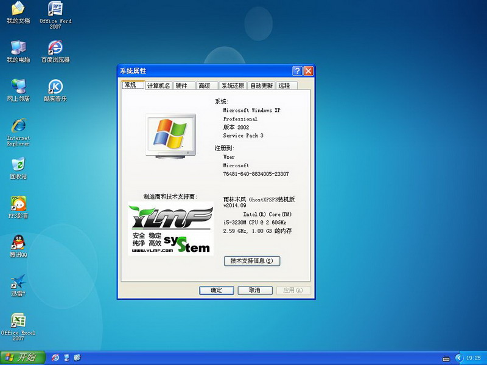Click the browser quick launch icon in taskbar

point(55,358)
